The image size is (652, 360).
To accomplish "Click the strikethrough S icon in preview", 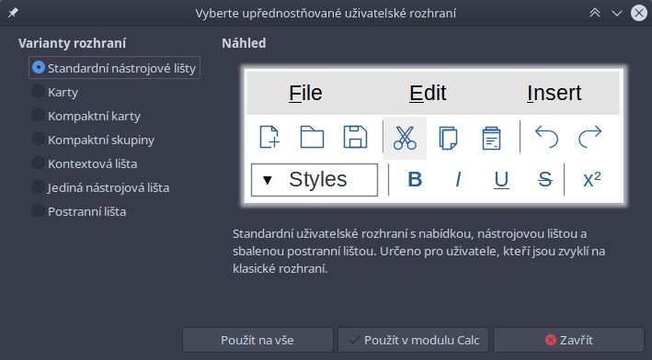I will 544,179.
